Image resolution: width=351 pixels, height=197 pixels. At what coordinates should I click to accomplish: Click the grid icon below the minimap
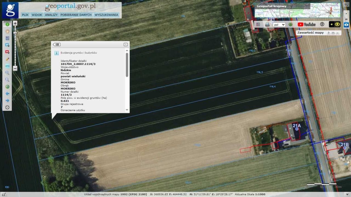[258, 24]
